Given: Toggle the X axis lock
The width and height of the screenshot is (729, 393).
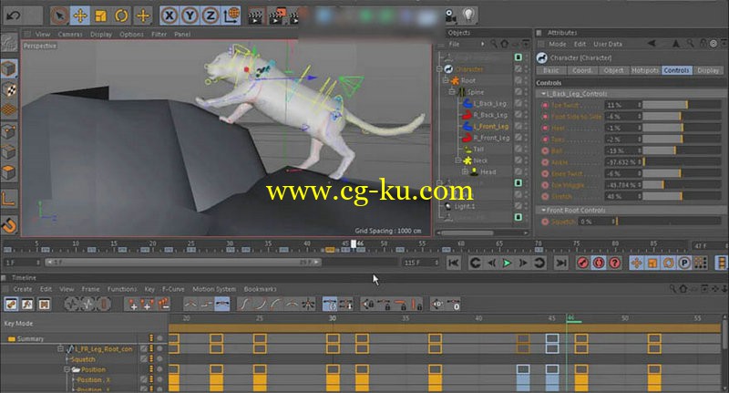Looking at the screenshot, I should point(169,16).
